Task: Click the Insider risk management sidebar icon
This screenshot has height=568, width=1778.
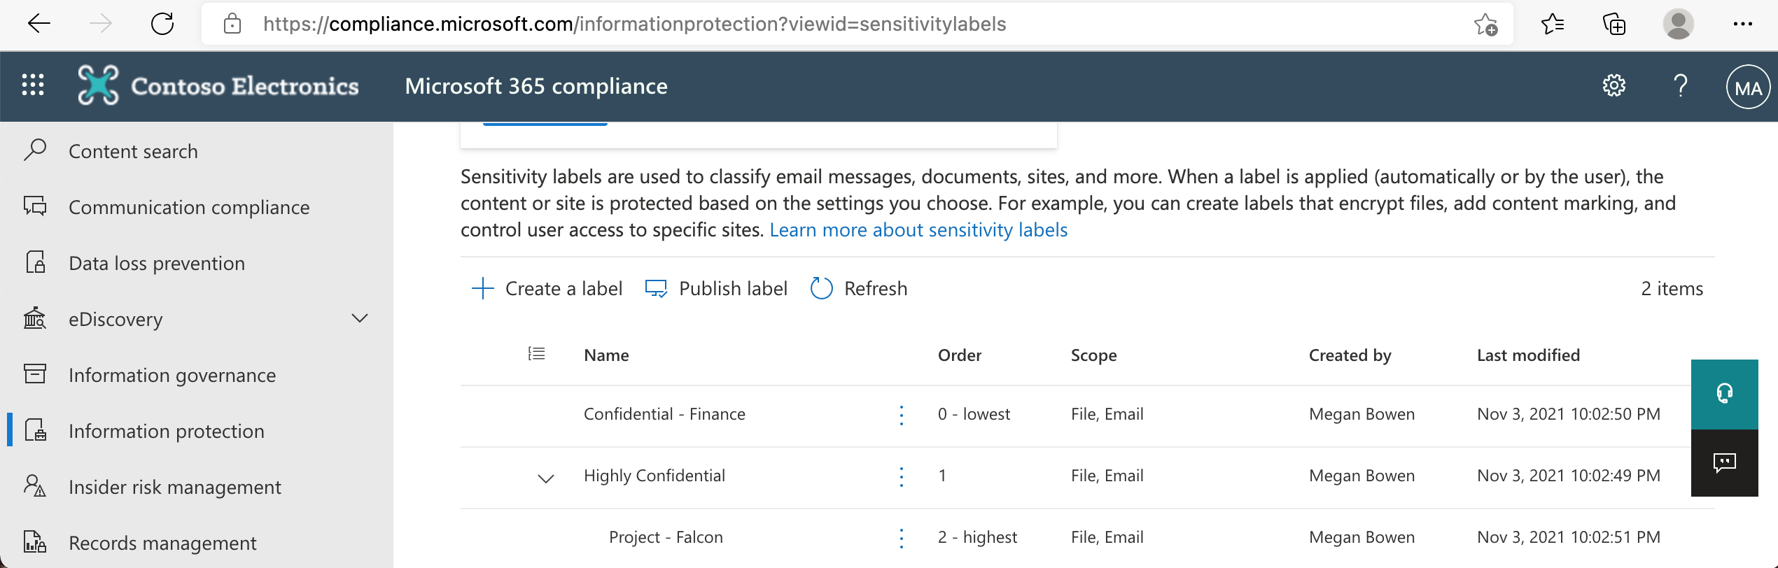Action: coord(35,485)
